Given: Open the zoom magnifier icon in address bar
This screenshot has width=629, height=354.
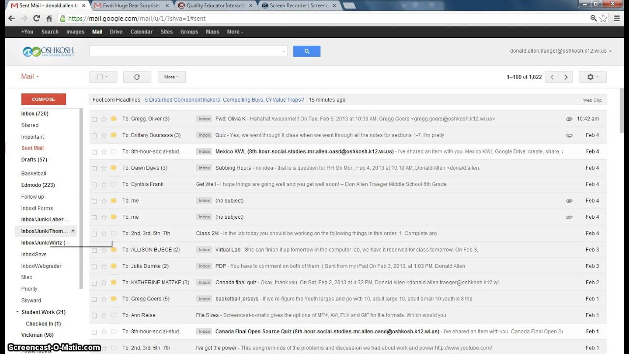Looking at the screenshot, I should (594, 18).
